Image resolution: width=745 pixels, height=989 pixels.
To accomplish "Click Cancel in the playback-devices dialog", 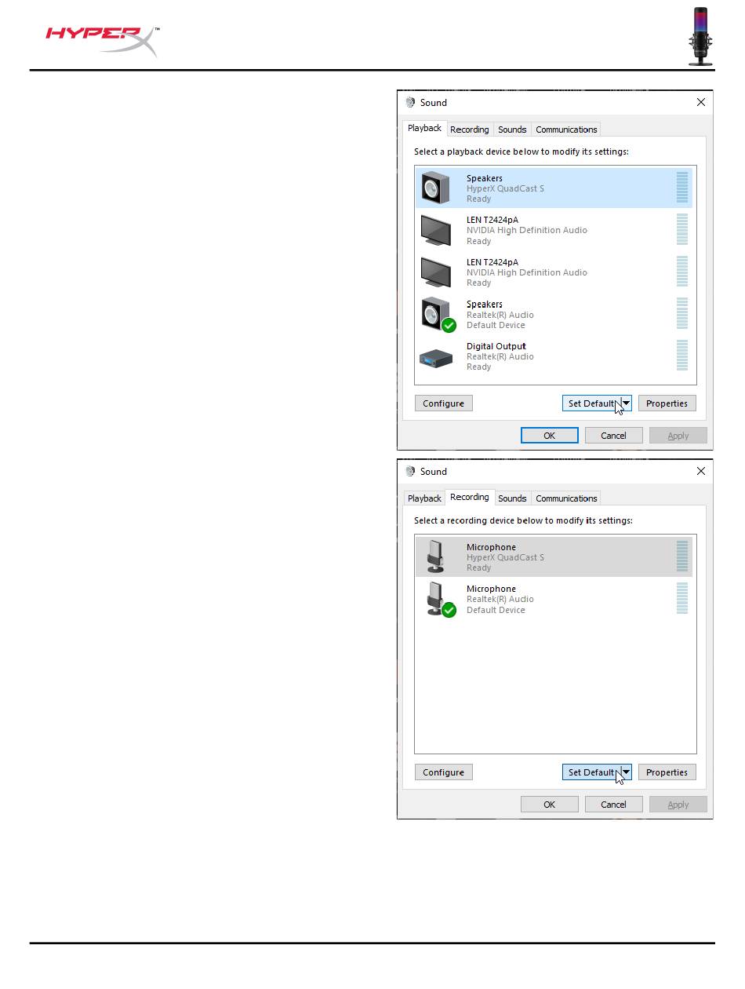I will [613, 436].
